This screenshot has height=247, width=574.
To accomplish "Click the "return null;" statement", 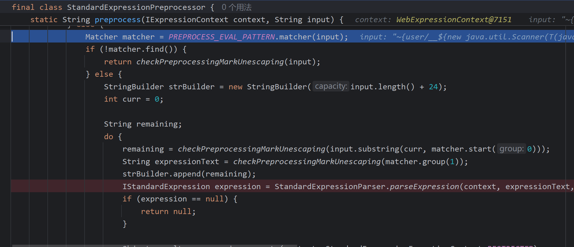I will point(168,212).
